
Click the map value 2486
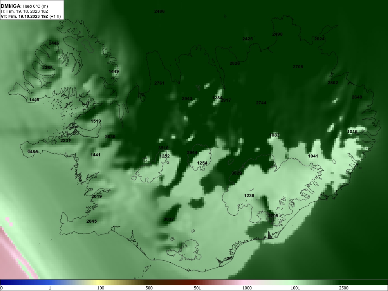tap(159, 11)
